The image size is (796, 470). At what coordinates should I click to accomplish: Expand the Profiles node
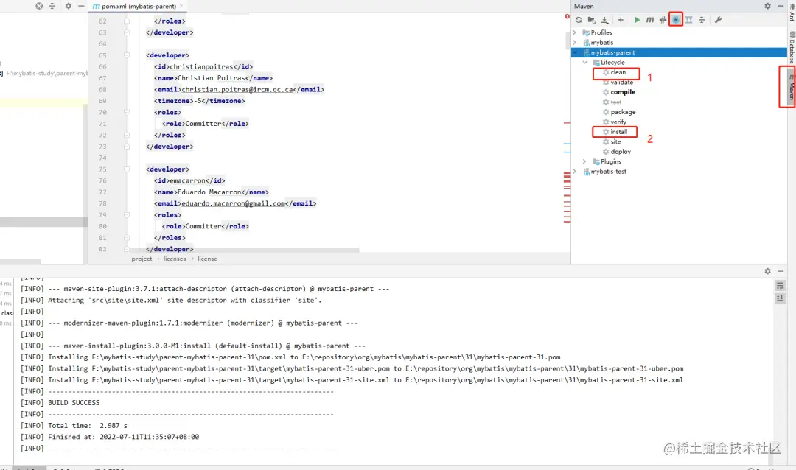(x=575, y=32)
